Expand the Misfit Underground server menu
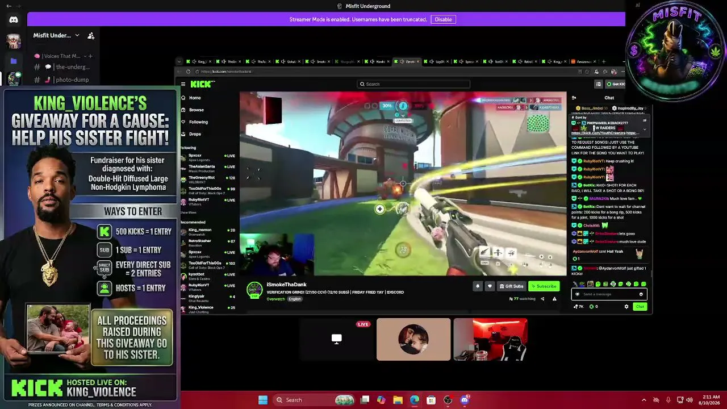Screen dimensions: 727x409 tap(77, 35)
